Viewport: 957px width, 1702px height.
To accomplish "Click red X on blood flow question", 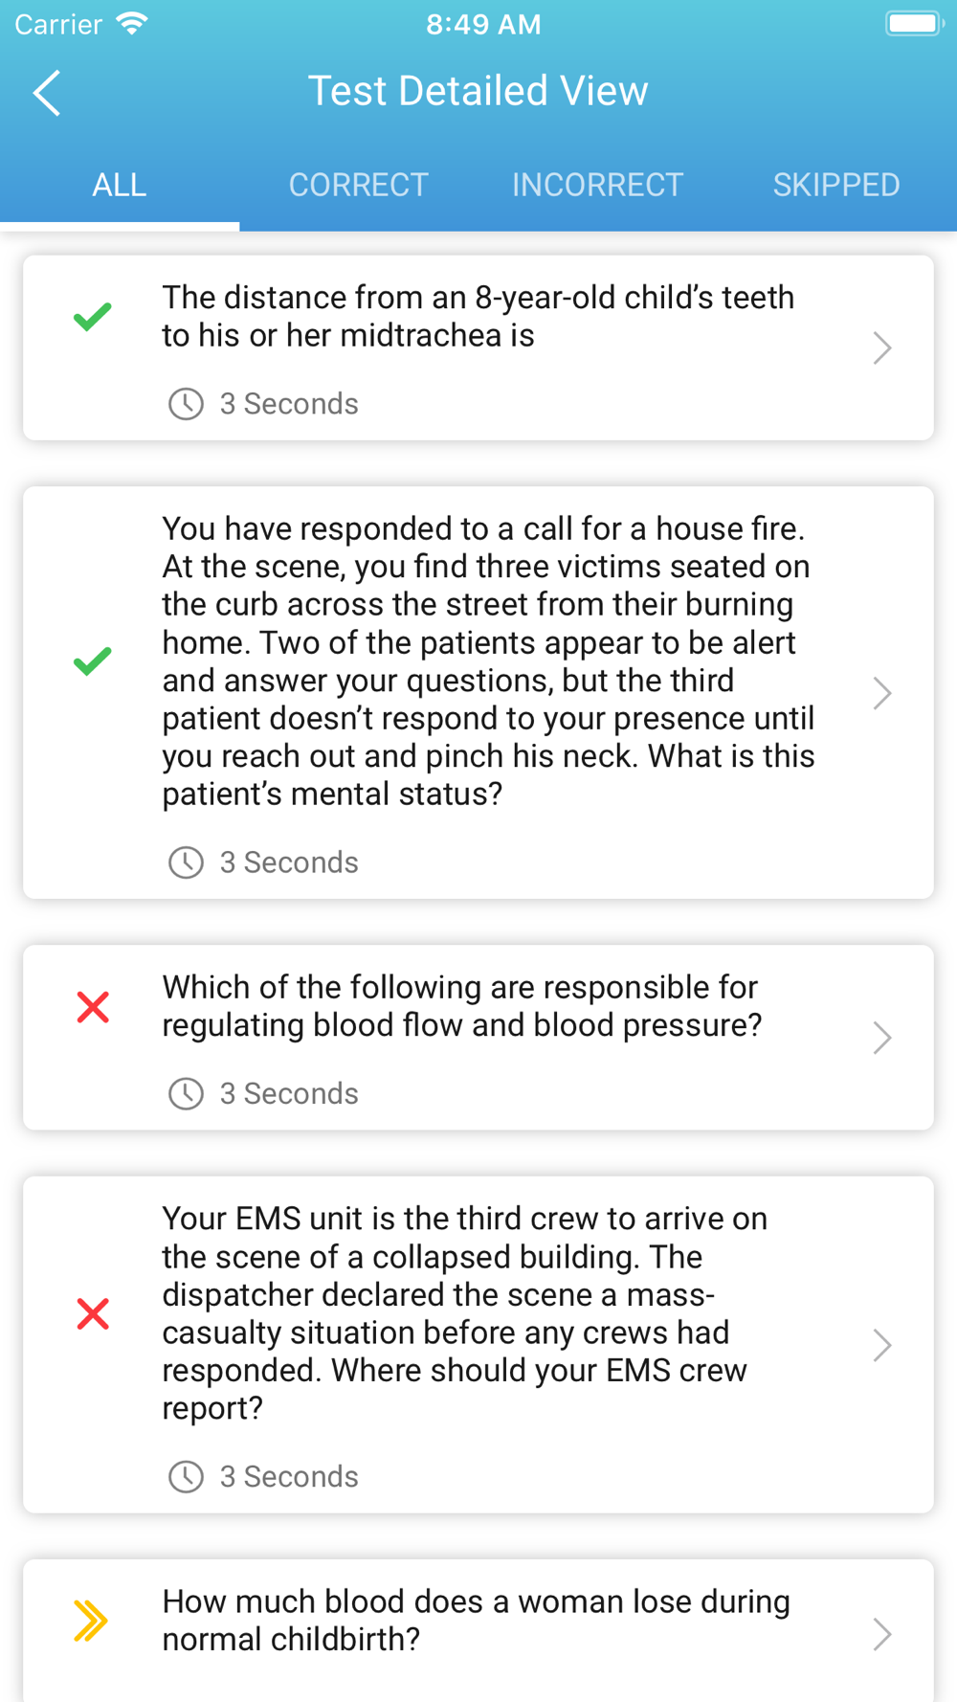I will click(93, 1007).
